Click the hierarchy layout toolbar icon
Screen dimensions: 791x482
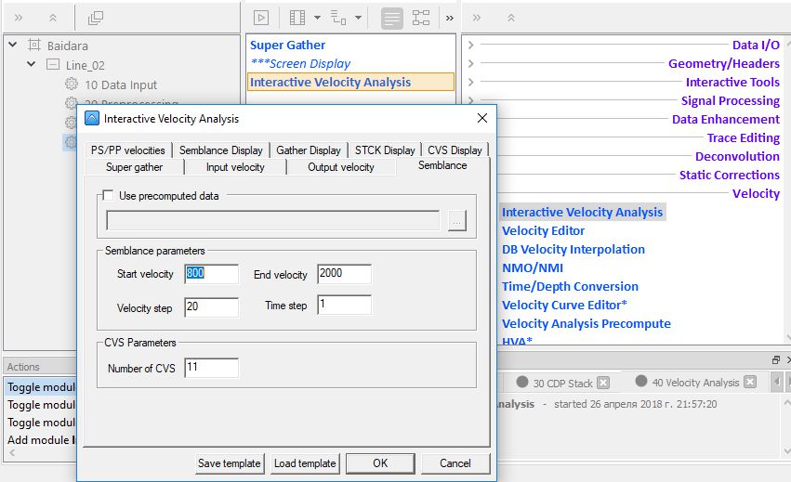point(338,19)
